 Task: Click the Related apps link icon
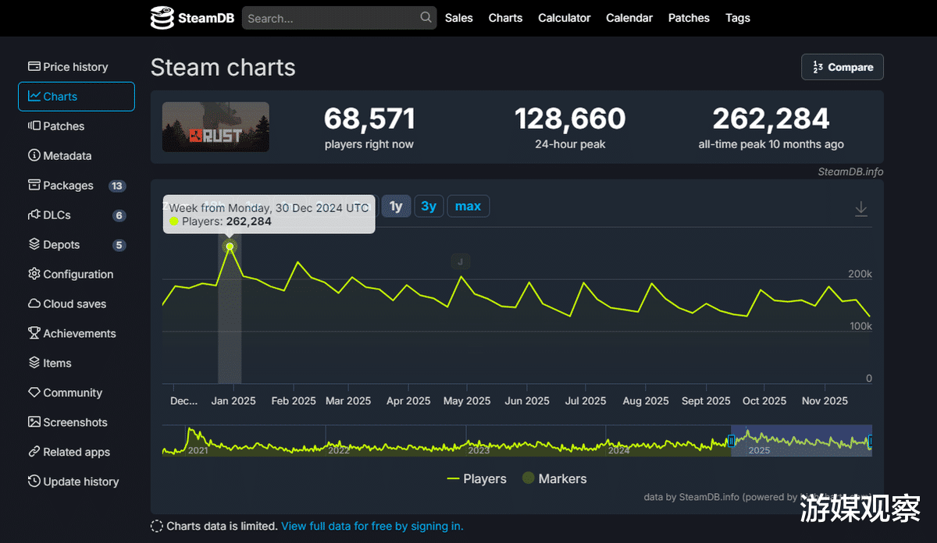[x=34, y=452]
